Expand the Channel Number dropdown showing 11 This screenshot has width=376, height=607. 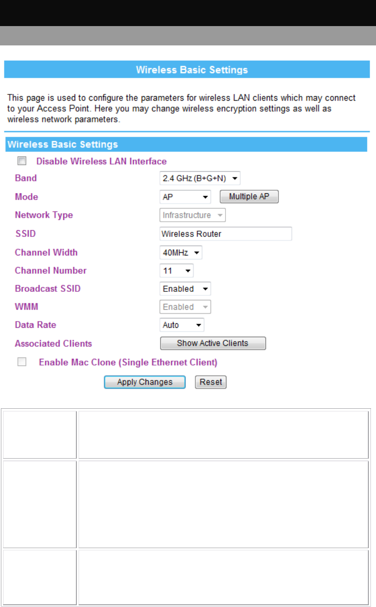(x=177, y=271)
